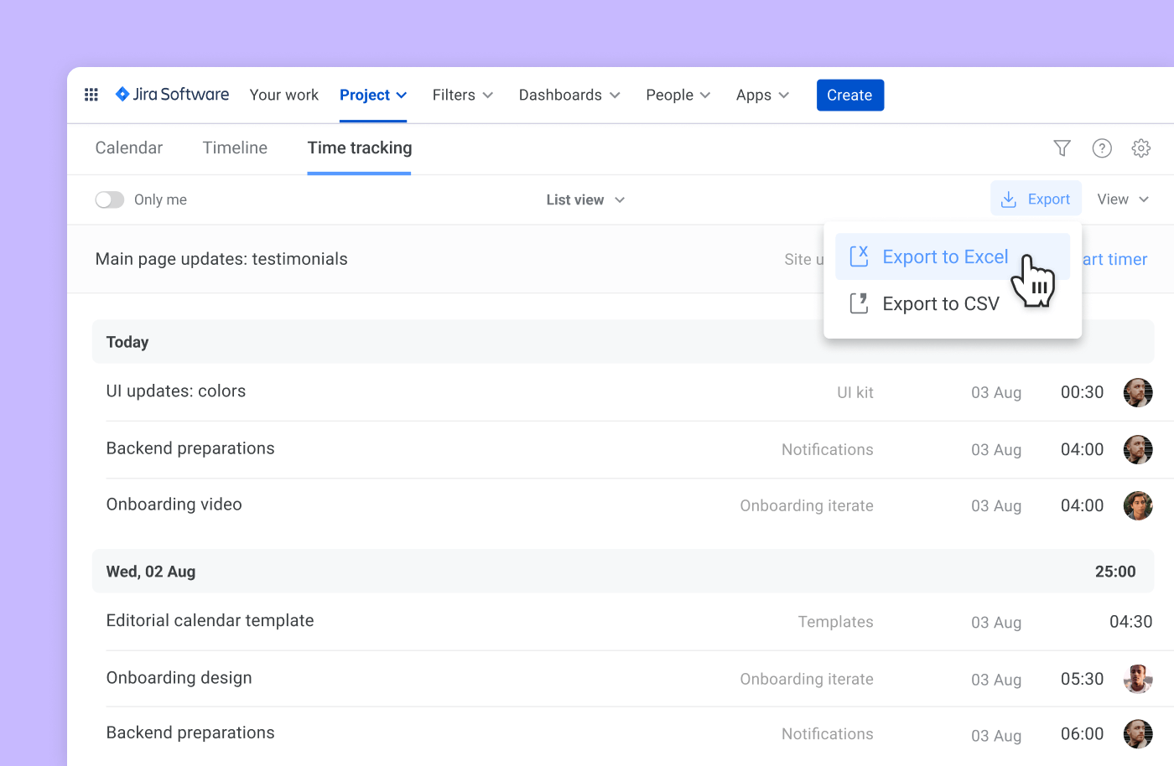Open the List view dropdown
1174x766 pixels.
point(584,199)
